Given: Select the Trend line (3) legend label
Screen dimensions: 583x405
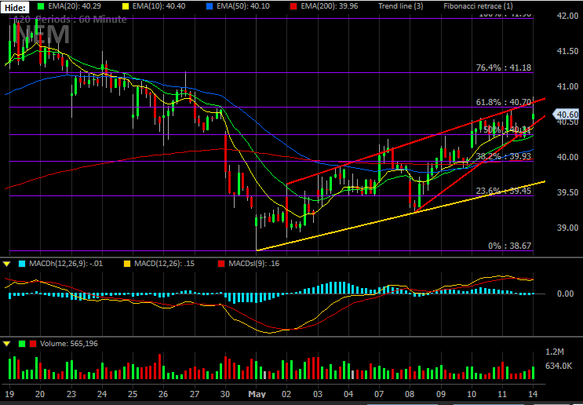Looking at the screenshot, I should 400,6.
